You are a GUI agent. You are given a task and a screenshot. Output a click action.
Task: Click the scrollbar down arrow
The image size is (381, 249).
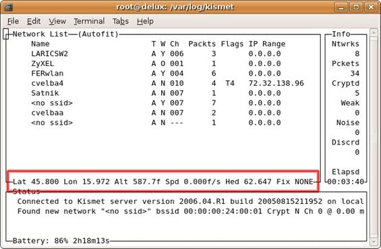tap(374, 242)
